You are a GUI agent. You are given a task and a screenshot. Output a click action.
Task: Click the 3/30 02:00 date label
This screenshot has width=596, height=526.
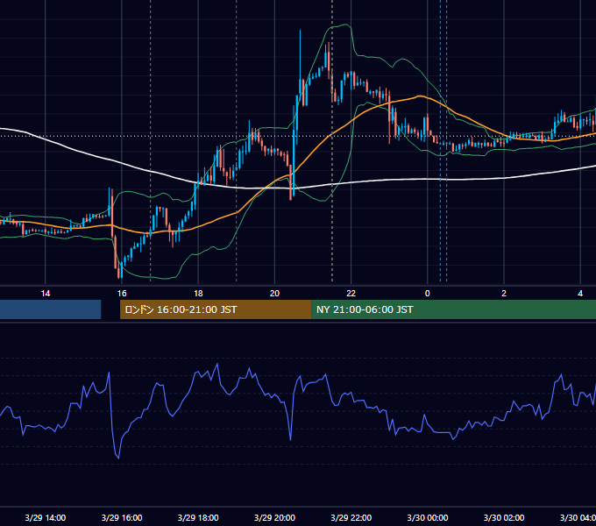pos(504,517)
